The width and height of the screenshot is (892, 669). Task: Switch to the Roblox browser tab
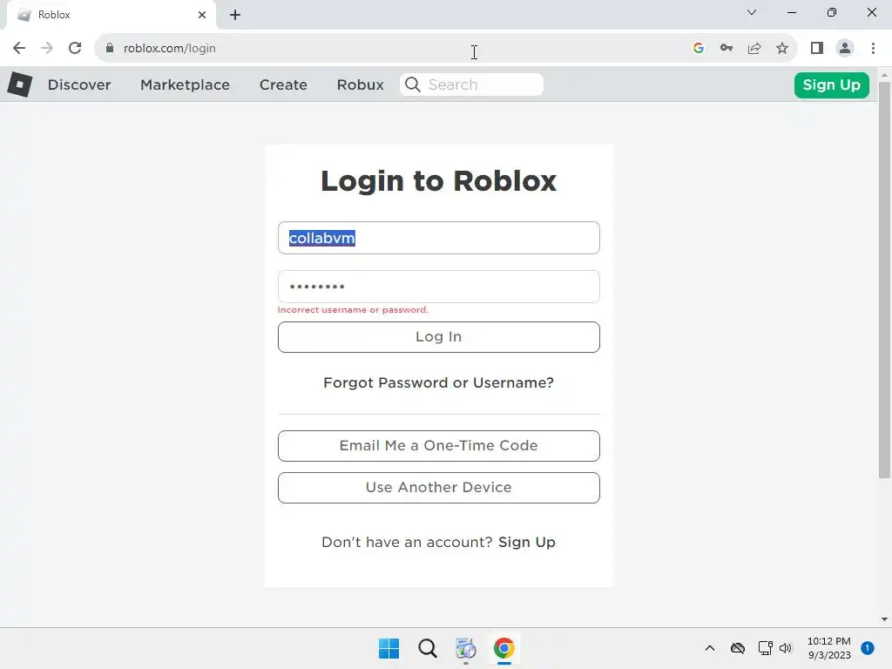[x=111, y=15]
